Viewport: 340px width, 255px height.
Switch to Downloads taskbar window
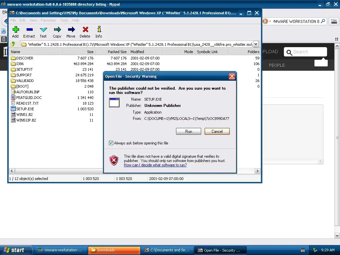[x=114, y=250]
